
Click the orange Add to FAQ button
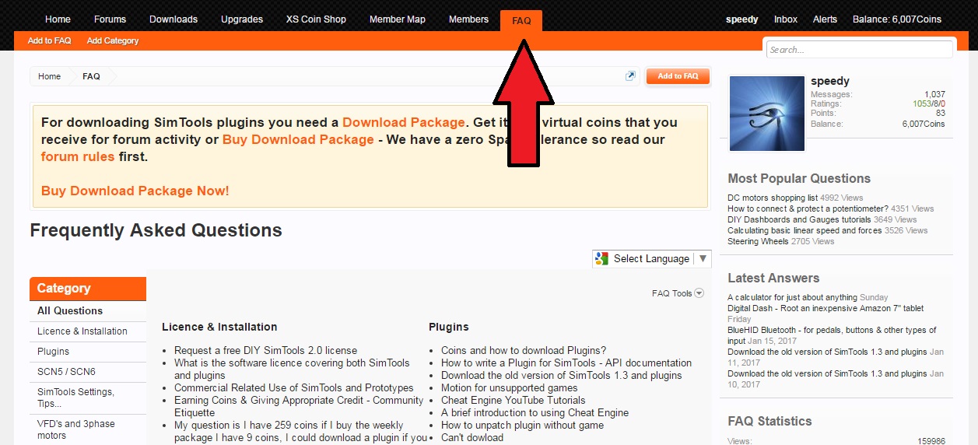678,76
